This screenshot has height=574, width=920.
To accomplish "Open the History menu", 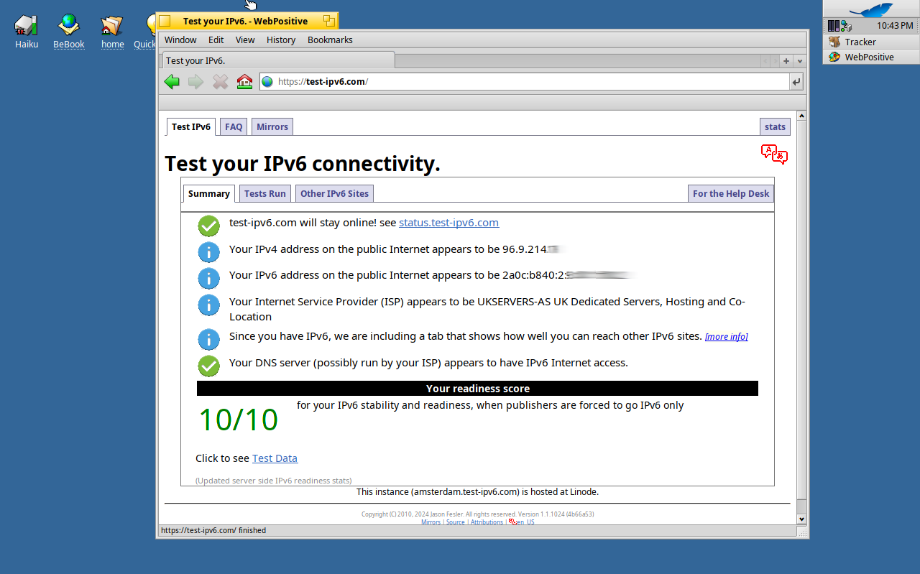I will click(x=280, y=40).
